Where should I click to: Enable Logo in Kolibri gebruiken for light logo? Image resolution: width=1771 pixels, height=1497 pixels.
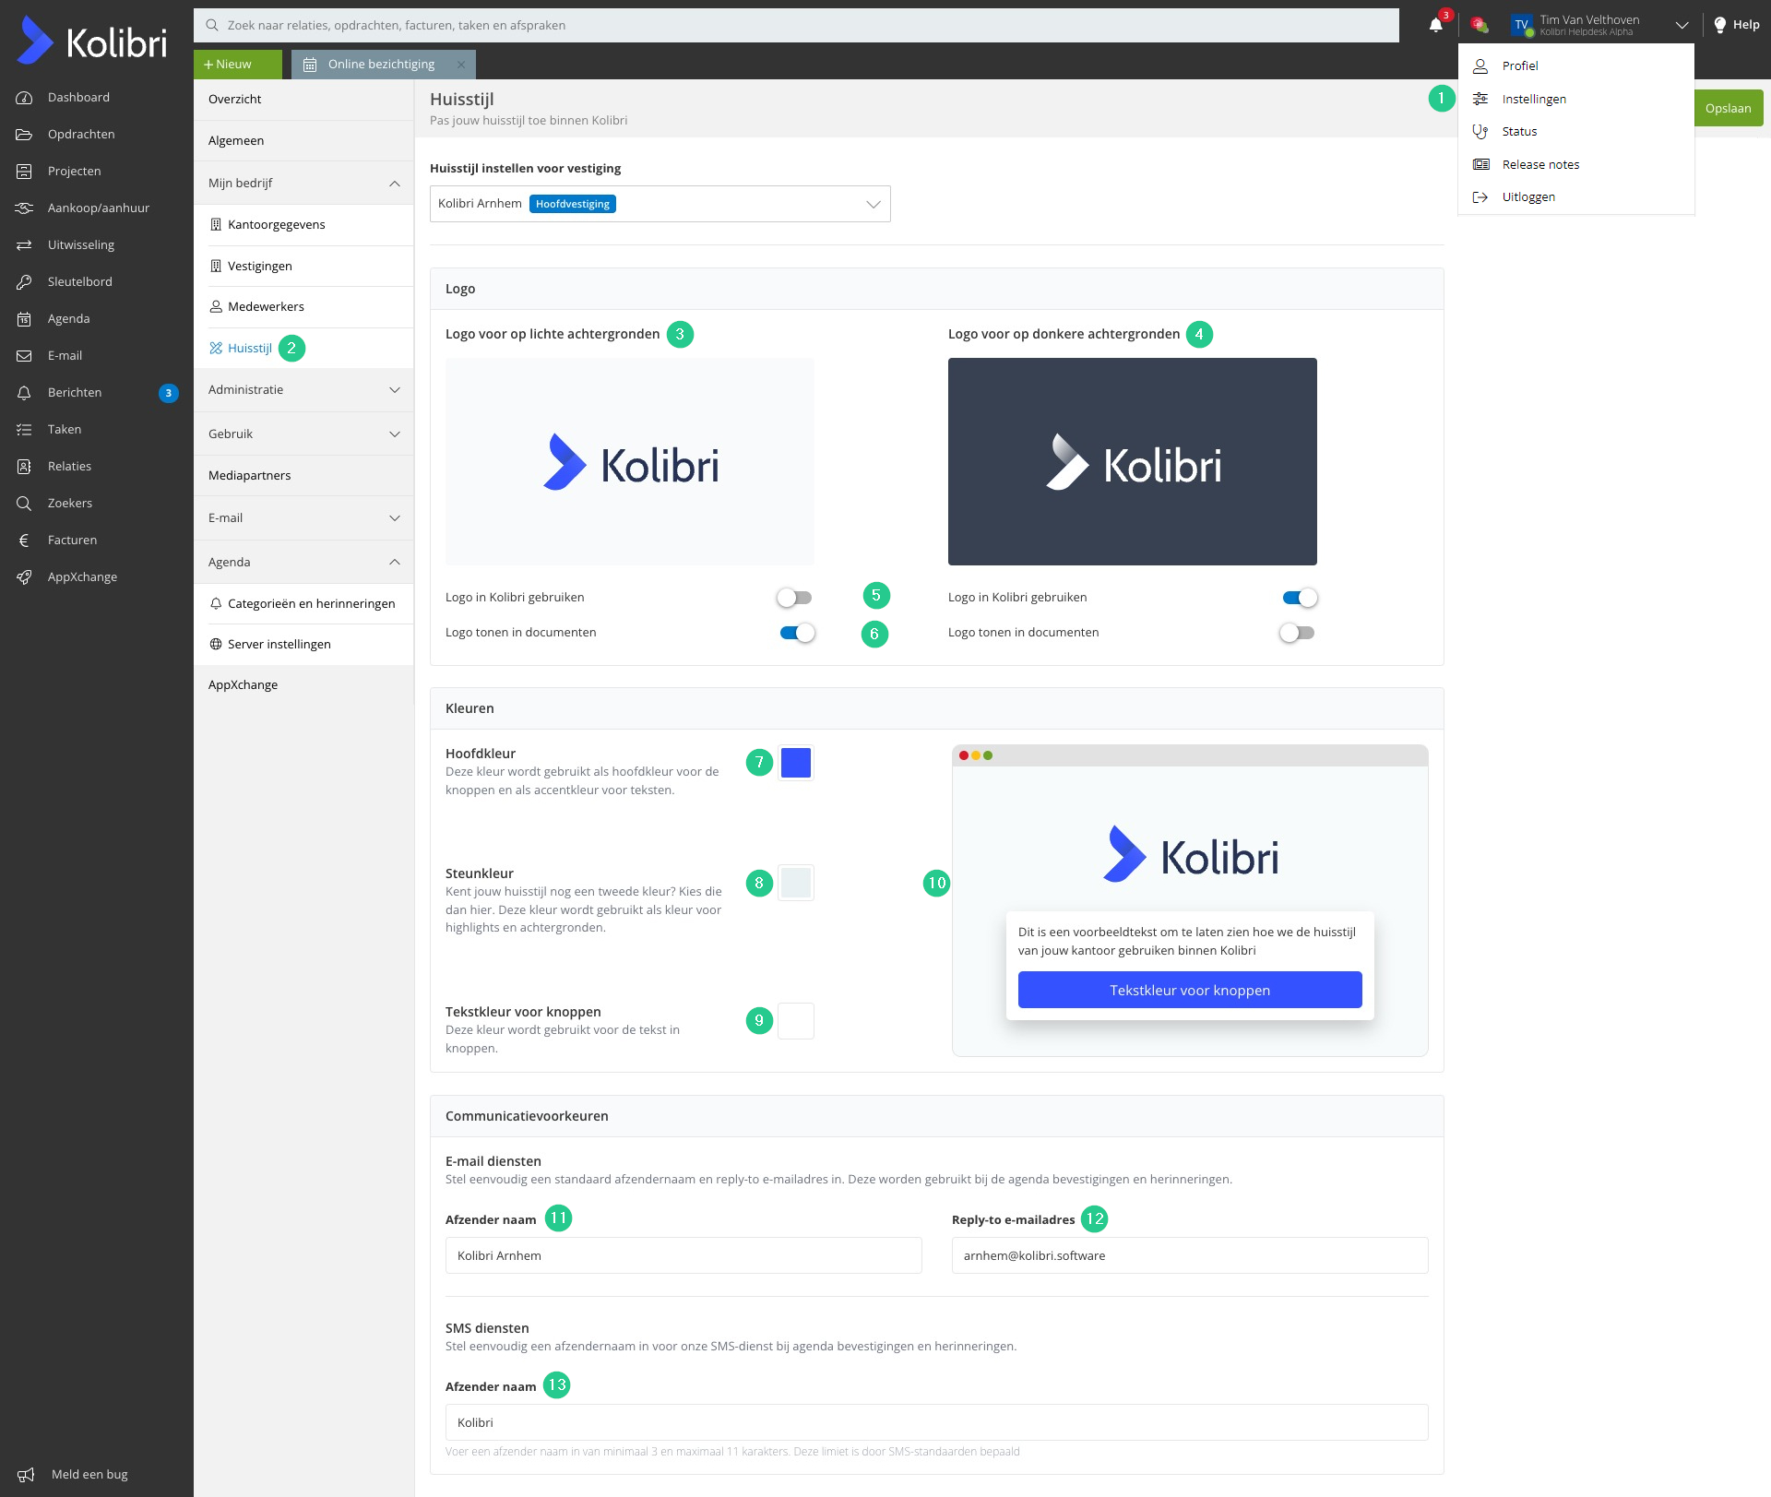click(x=794, y=598)
